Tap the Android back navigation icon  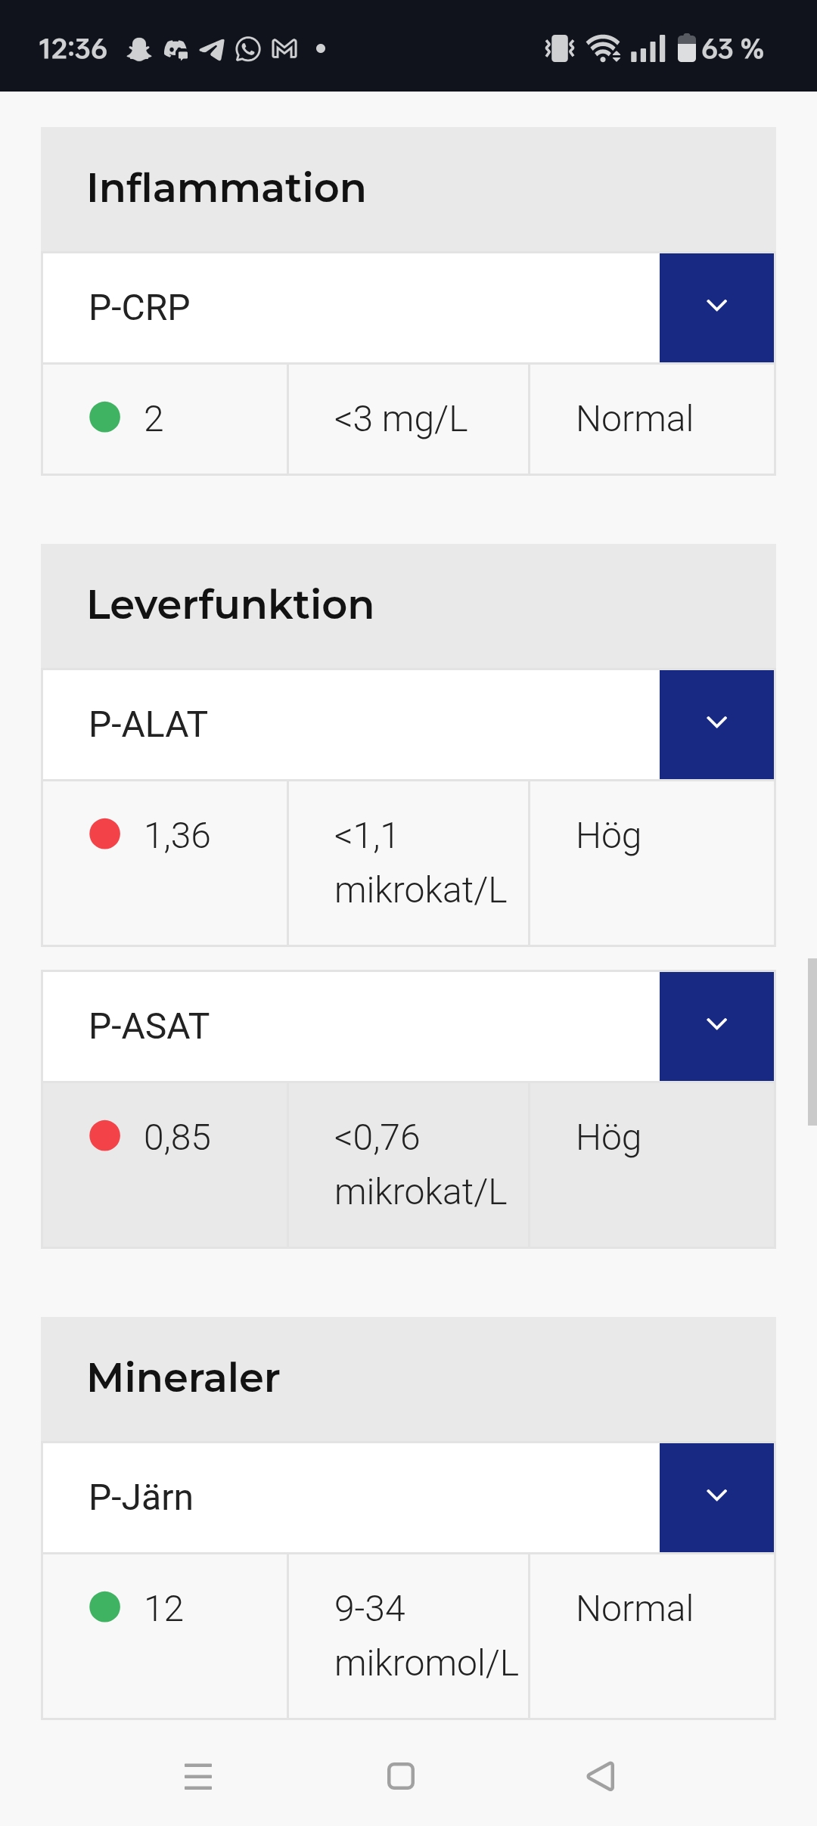[601, 1775]
